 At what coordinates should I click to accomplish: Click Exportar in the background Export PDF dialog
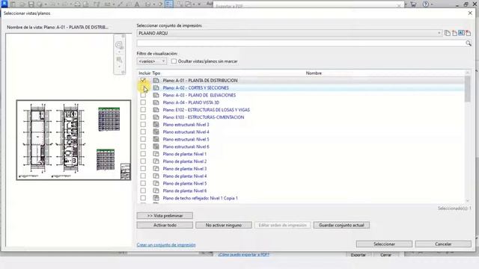point(358,255)
